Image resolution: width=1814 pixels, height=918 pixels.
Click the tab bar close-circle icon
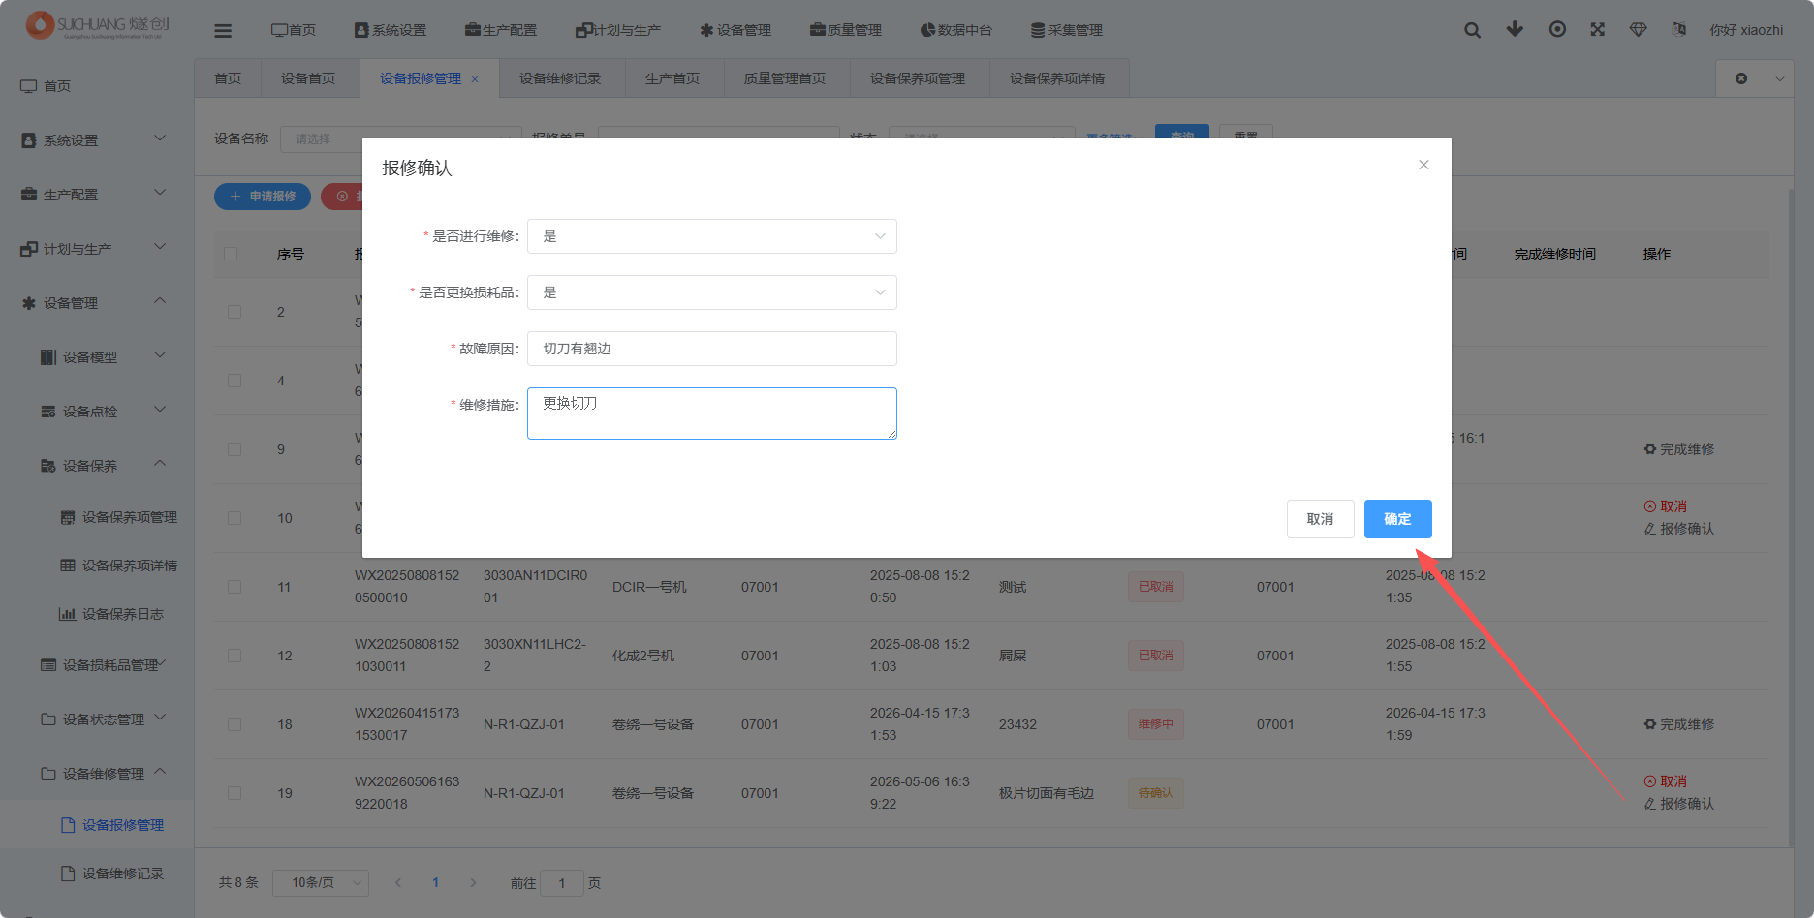click(x=1741, y=78)
